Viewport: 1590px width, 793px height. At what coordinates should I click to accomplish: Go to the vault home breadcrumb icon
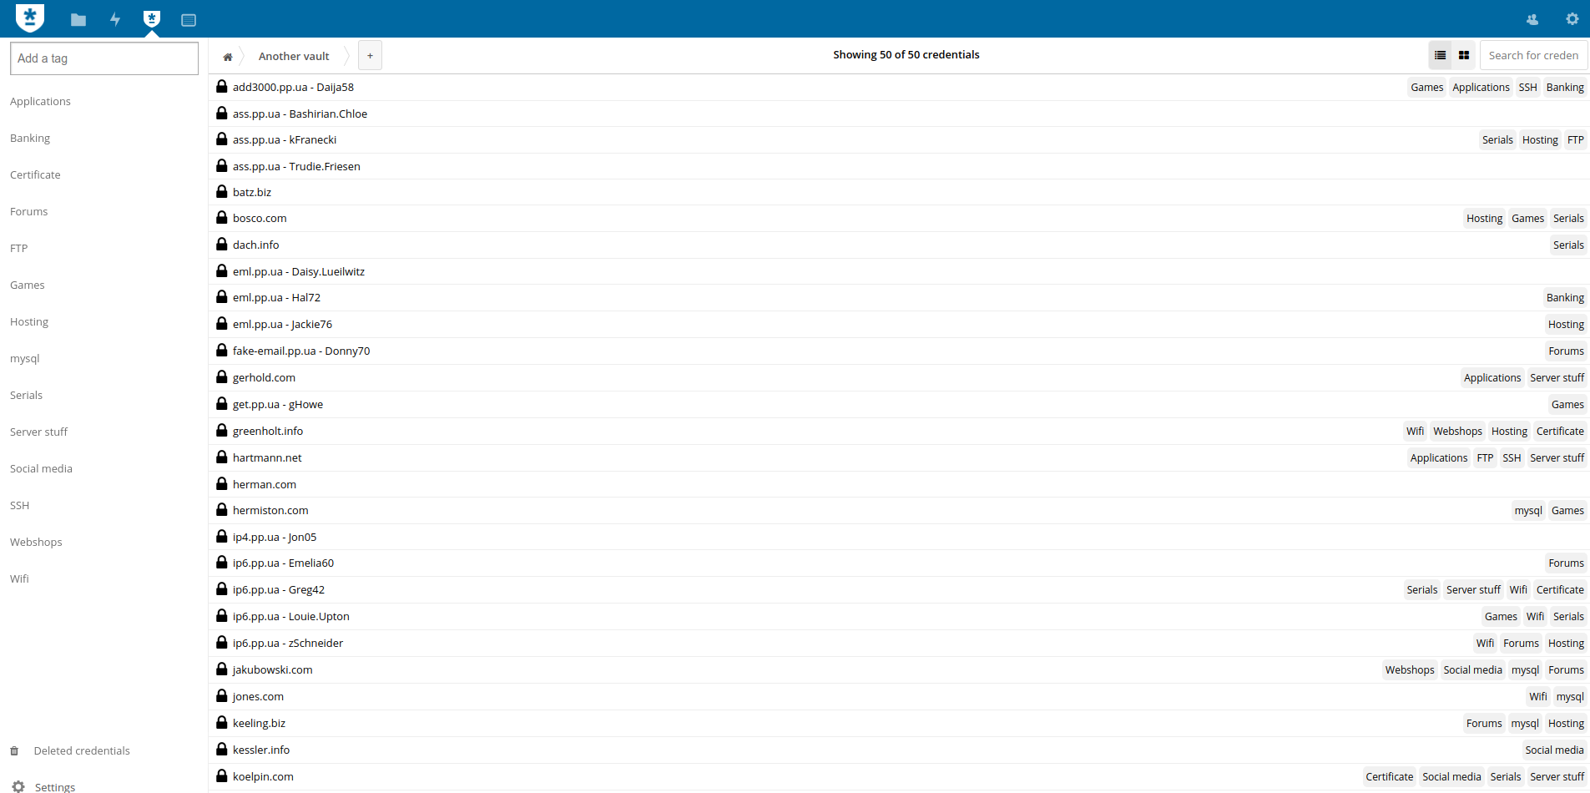227,57
